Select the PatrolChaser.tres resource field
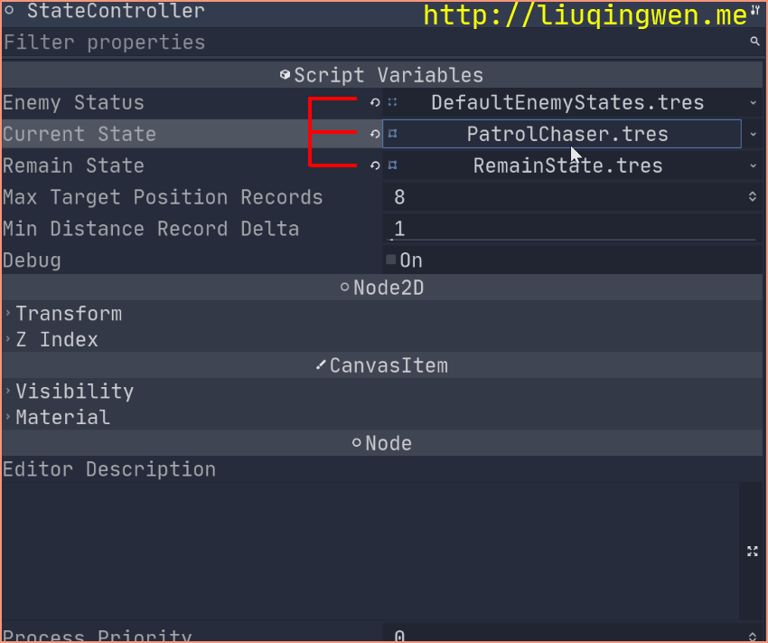768x643 pixels. coord(562,134)
